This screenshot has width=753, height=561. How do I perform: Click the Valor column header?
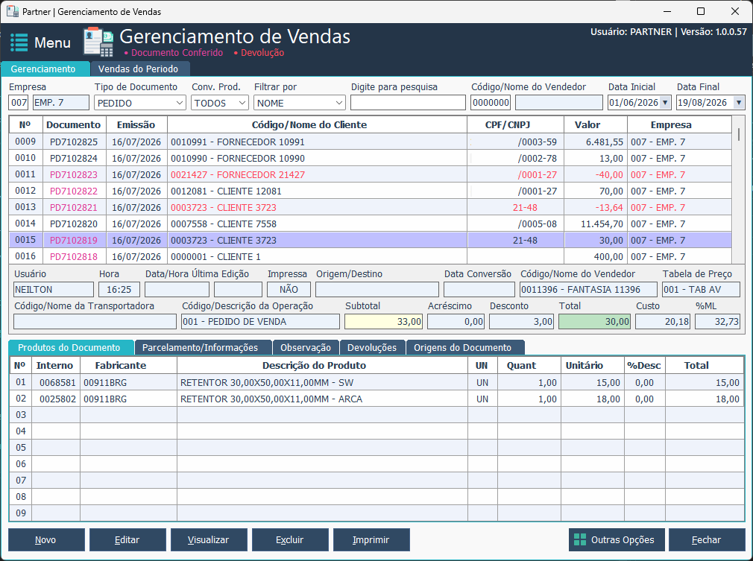596,124
